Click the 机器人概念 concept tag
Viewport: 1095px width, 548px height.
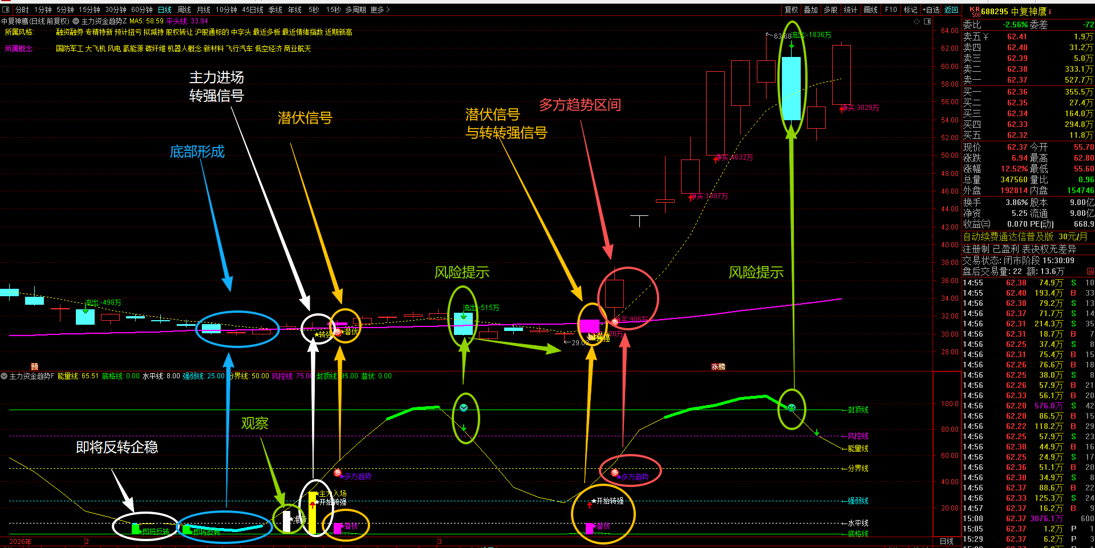(x=184, y=49)
